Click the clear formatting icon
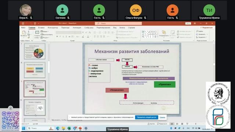Viewport: 235px width, 132px height. pos(90,32)
